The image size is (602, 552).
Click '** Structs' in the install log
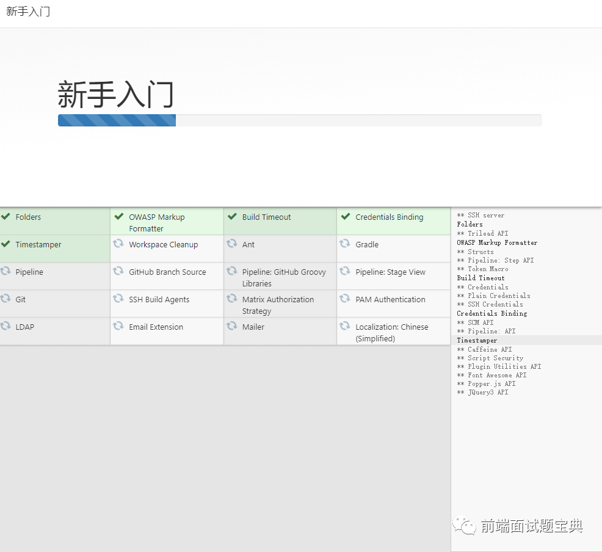(x=475, y=252)
